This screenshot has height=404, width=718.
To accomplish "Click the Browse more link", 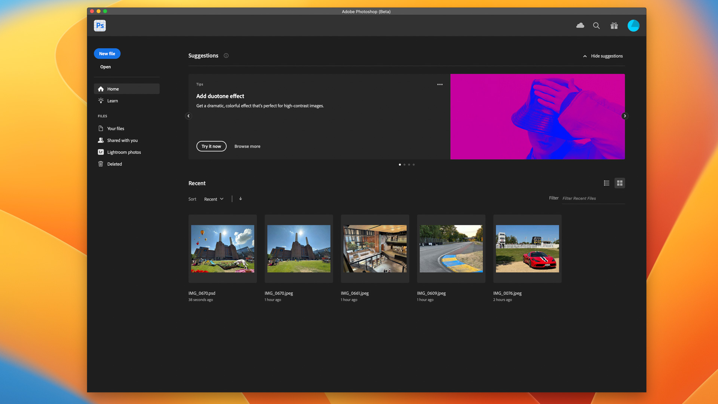I will point(247,146).
